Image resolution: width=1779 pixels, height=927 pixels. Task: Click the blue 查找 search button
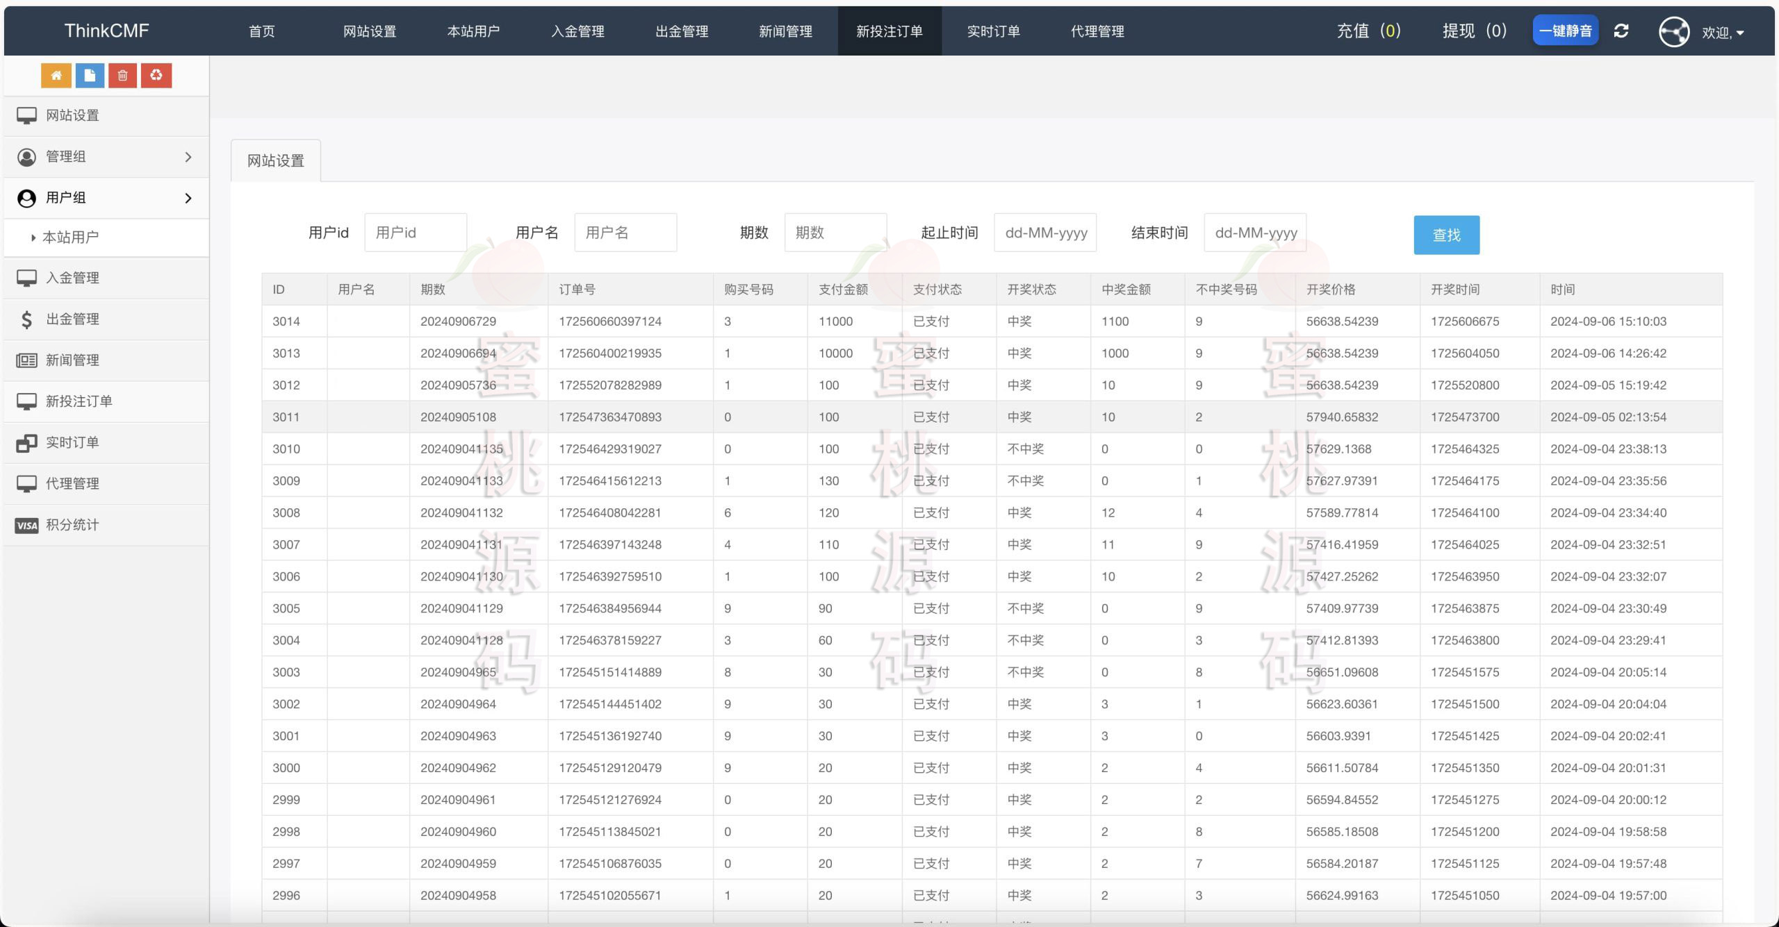pyautogui.click(x=1446, y=235)
